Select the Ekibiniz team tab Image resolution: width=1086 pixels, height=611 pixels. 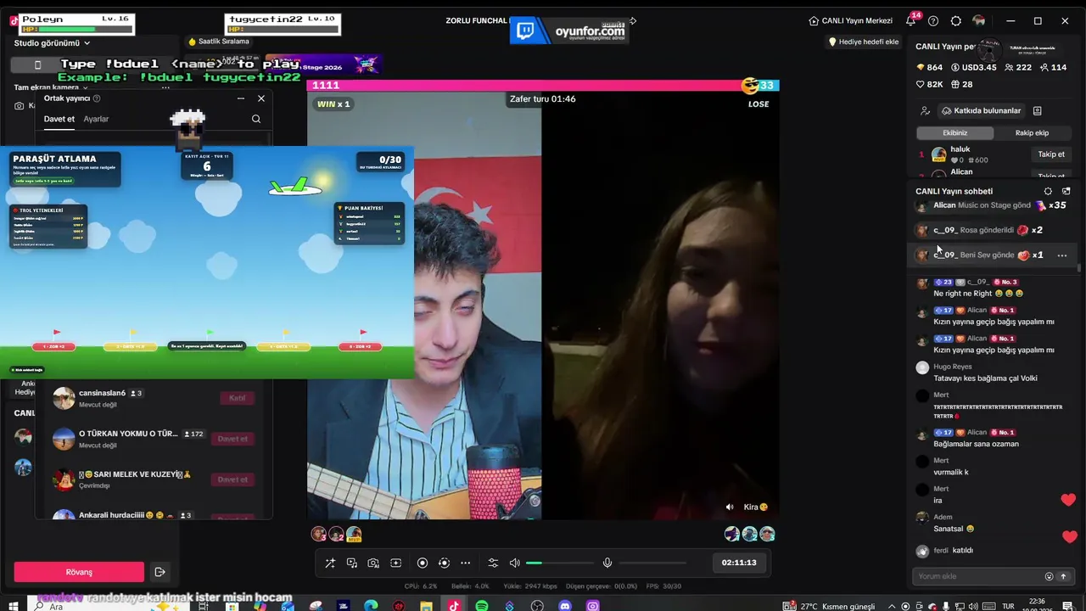coord(955,133)
